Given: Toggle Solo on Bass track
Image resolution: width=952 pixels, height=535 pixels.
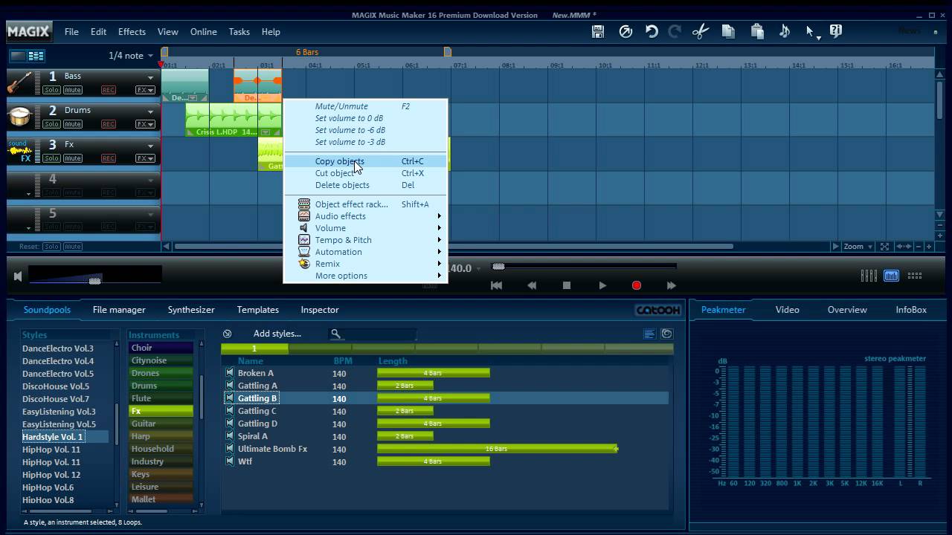Looking at the screenshot, I should [x=51, y=90].
